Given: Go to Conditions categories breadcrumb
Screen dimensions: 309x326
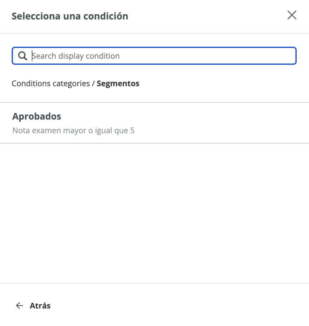Looking at the screenshot, I should click(51, 84).
